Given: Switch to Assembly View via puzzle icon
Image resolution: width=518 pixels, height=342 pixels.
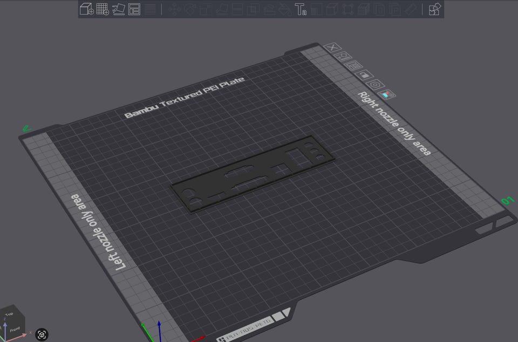Looking at the screenshot, I should (x=434, y=9).
